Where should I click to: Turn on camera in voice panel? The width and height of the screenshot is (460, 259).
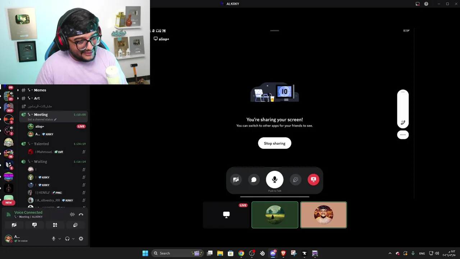pos(14,225)
